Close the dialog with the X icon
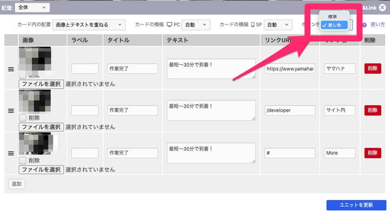The image size is (390, 212). click(x=382, y=7)
